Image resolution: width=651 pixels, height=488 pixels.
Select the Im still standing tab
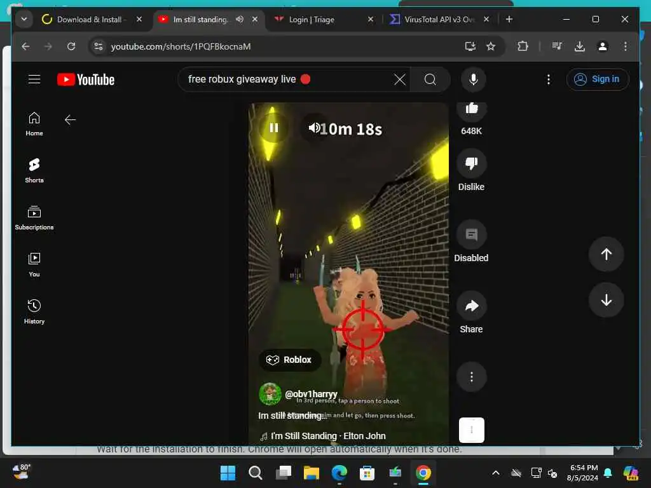[x=200, y=20]
